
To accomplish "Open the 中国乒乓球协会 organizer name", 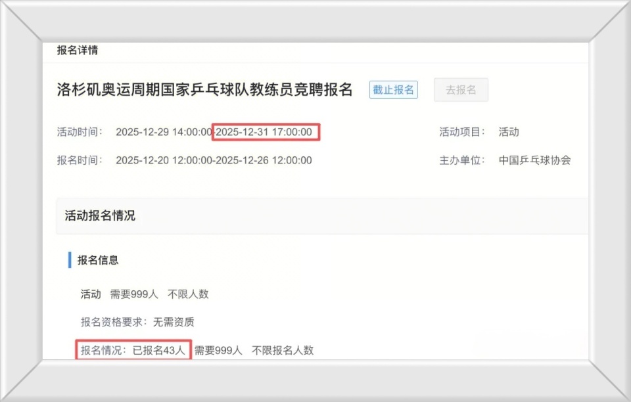I will pos(534,160).
